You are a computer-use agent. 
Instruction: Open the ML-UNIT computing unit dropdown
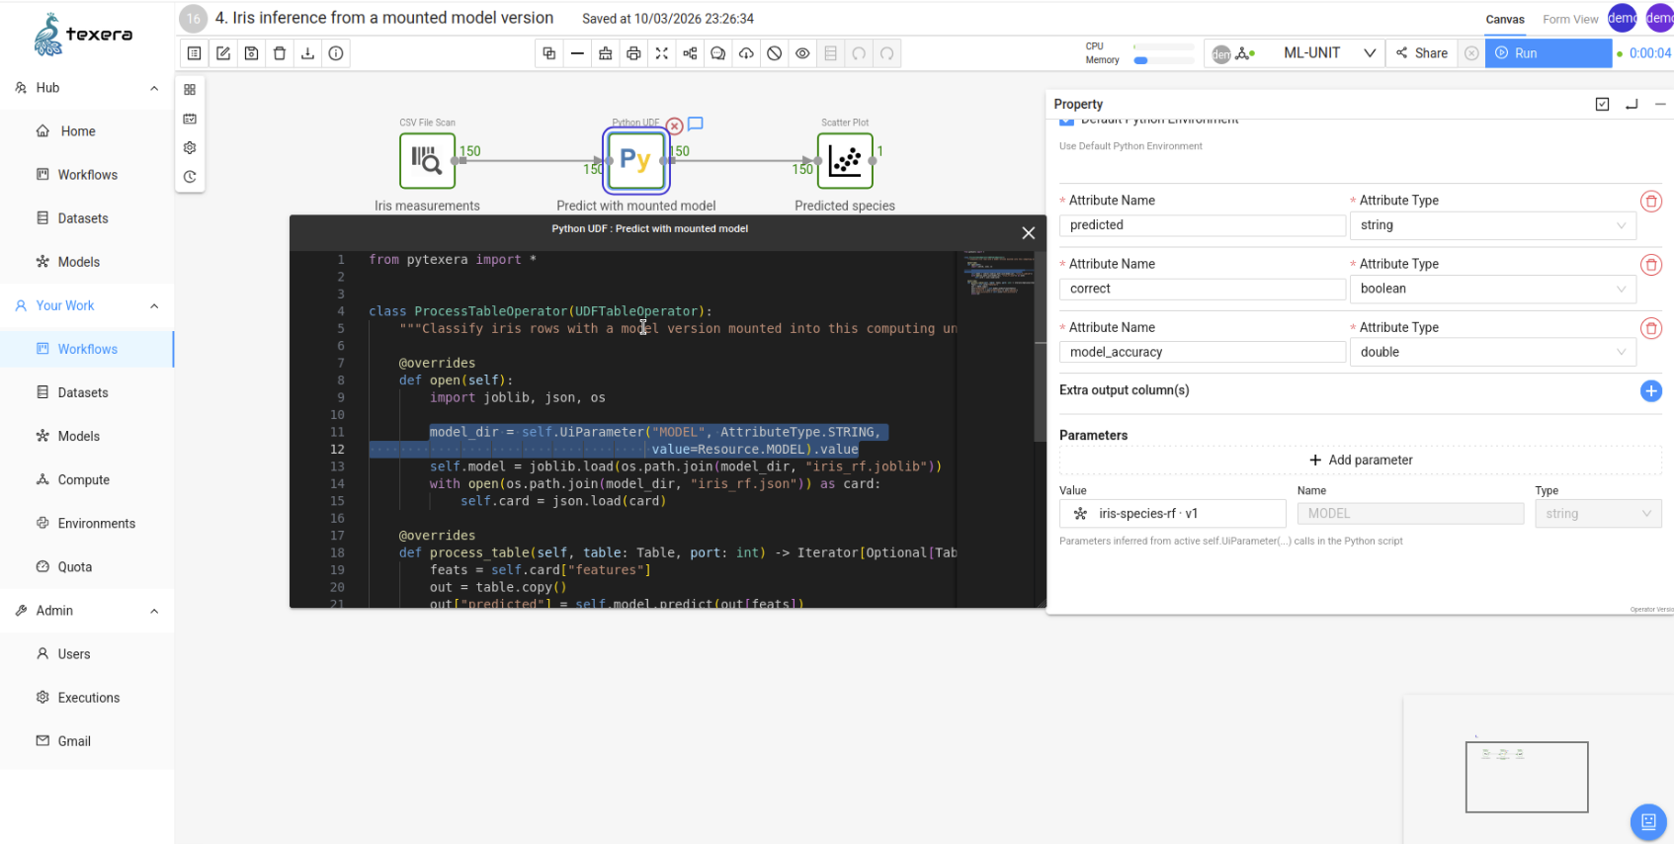tap(1328, 53)
